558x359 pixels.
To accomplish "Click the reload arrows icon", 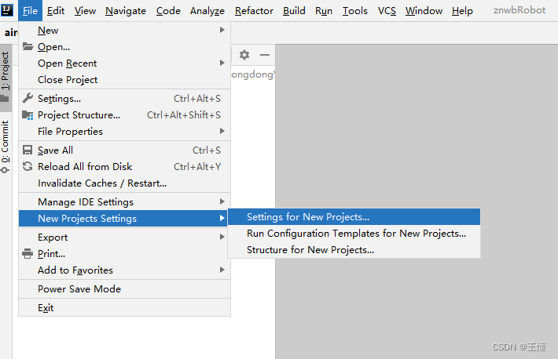I will click(28, 166).
